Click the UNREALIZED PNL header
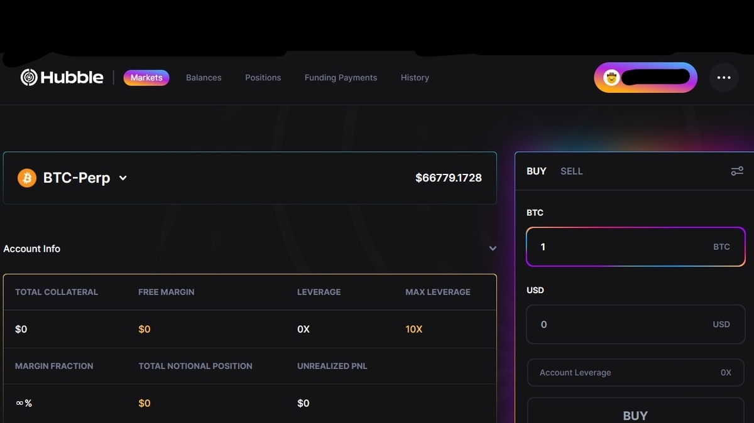754x423 pixels. tap(332, 366)
